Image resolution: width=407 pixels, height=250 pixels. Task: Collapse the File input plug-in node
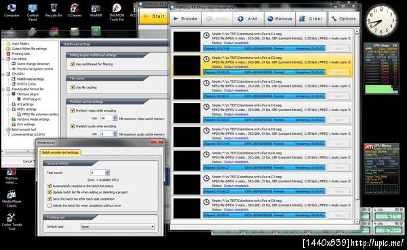coord(9,94)
